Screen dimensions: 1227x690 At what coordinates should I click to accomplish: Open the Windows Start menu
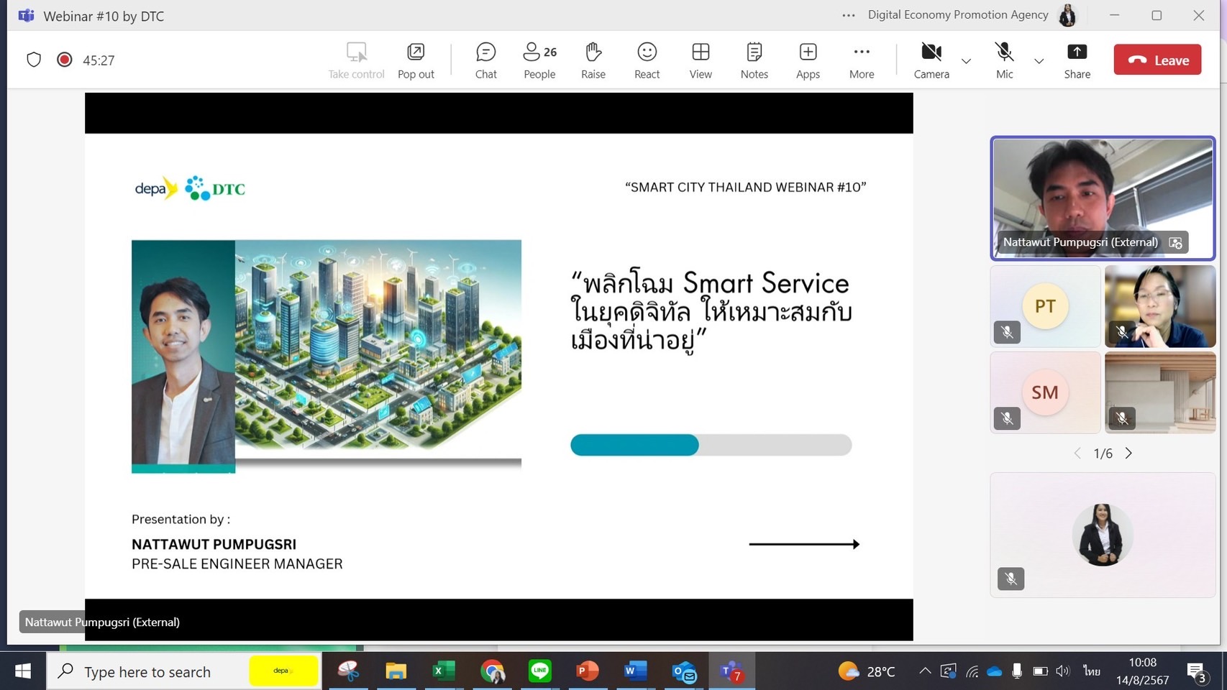point(23,671)
